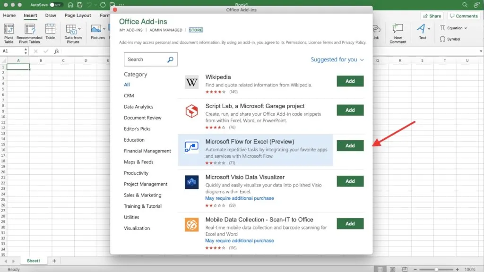Click Scan-IT's May require additional purchase link
Screen dimensions: 484x272
[x=240, y=241]
